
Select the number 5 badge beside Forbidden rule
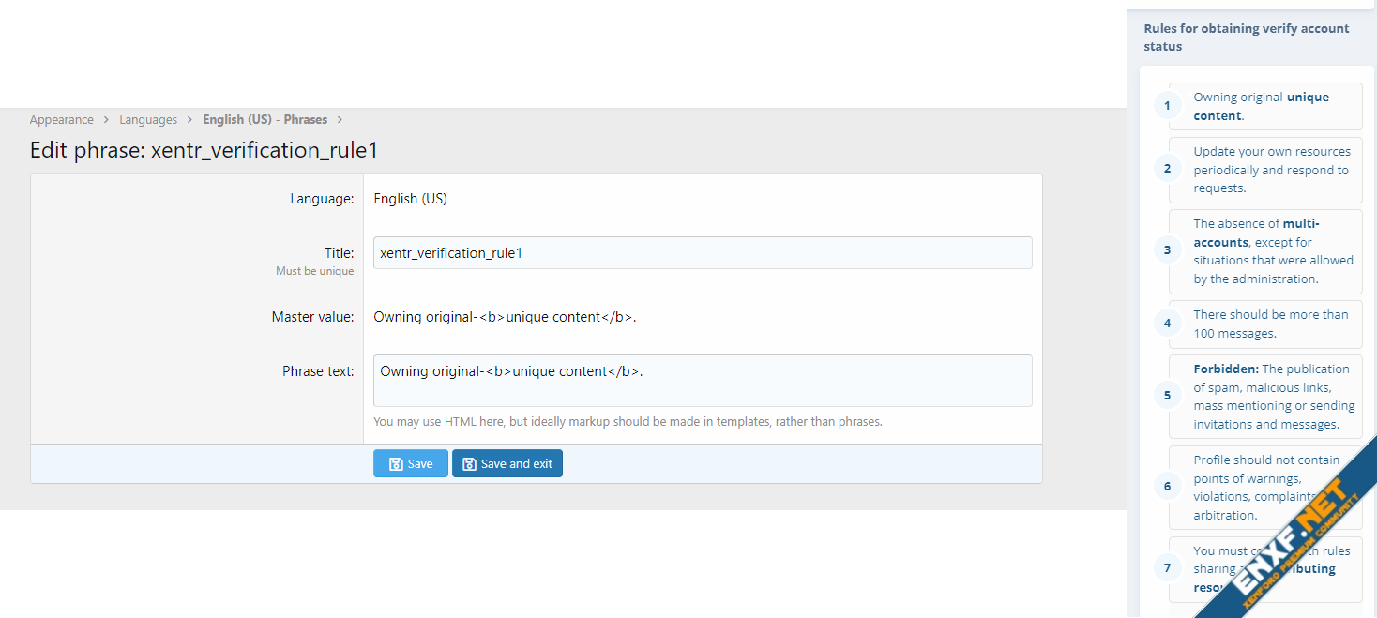(1167, 396)
